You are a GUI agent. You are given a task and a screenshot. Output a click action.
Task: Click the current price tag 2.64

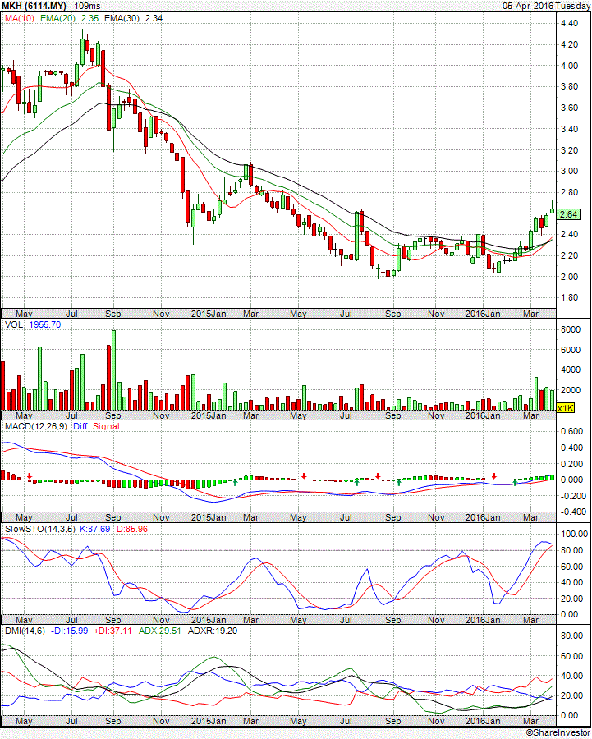click(568, 214)
